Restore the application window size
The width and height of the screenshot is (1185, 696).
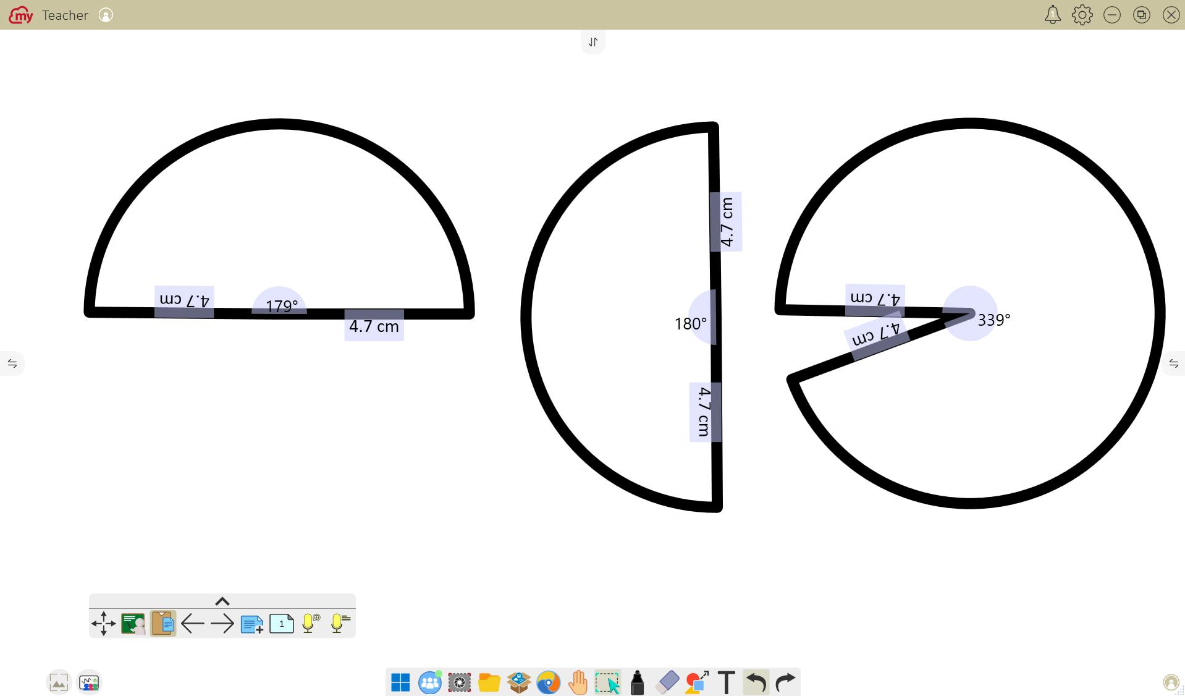(x=1142, y=15)
